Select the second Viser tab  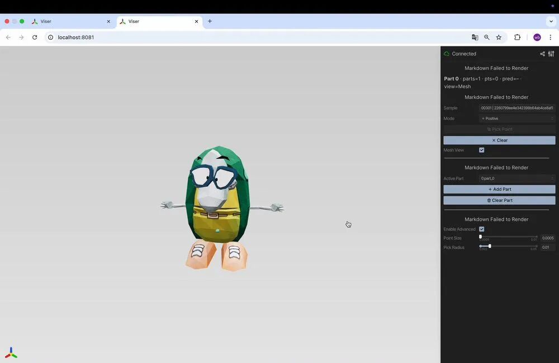coord(159,21)
